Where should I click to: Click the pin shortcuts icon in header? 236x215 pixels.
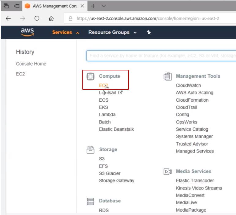[x=149, y=32]
